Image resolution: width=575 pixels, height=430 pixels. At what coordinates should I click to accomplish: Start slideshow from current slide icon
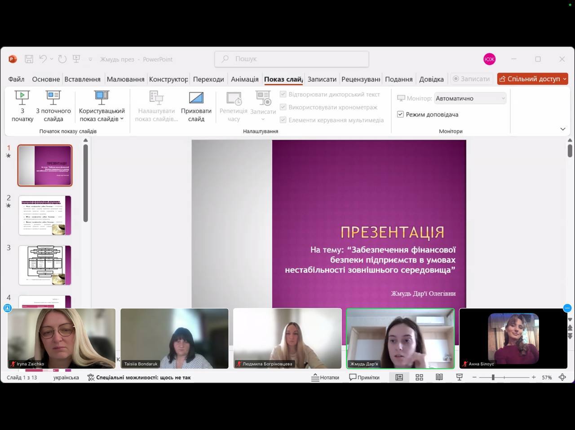pyautogui.click(x=53, y=97)
